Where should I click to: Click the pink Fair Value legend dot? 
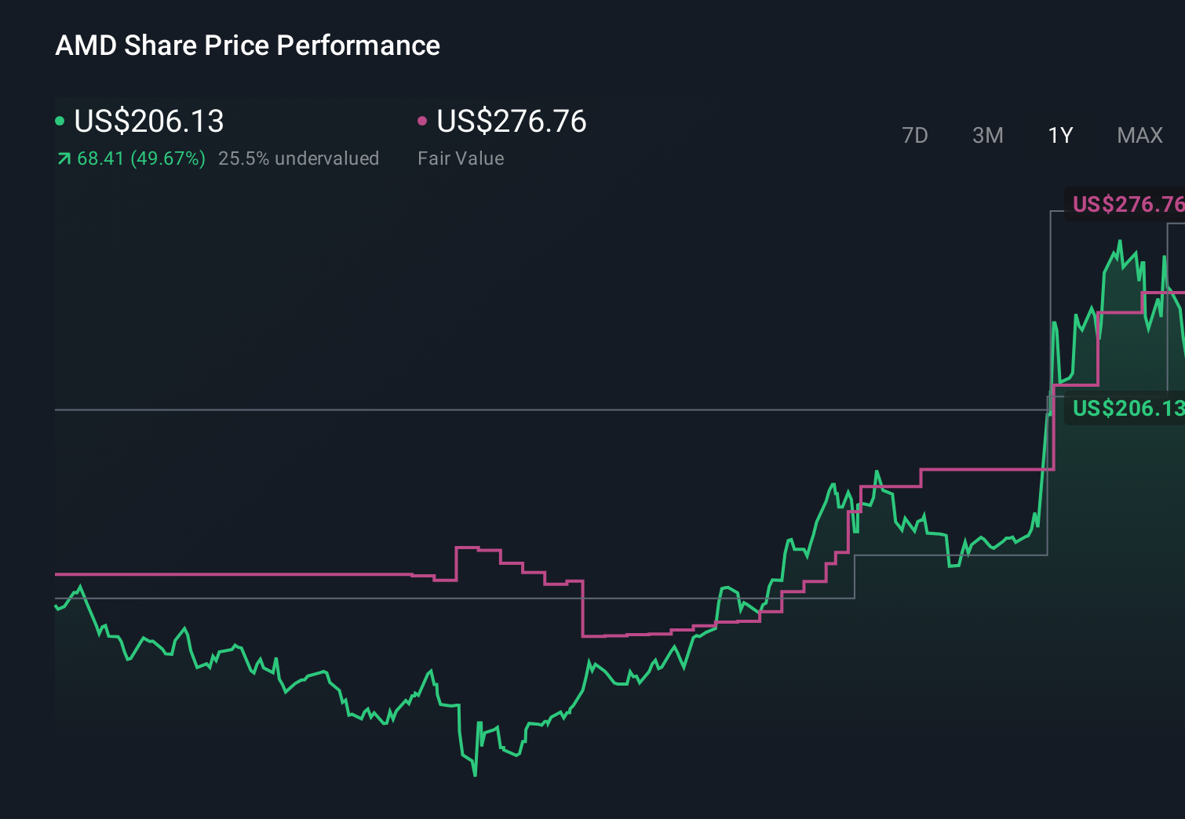[424, 120]
